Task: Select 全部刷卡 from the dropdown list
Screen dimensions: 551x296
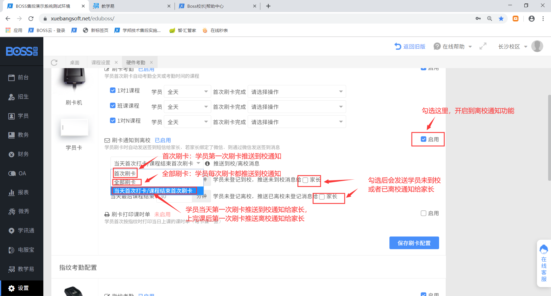Action: [x=125, y=182]
